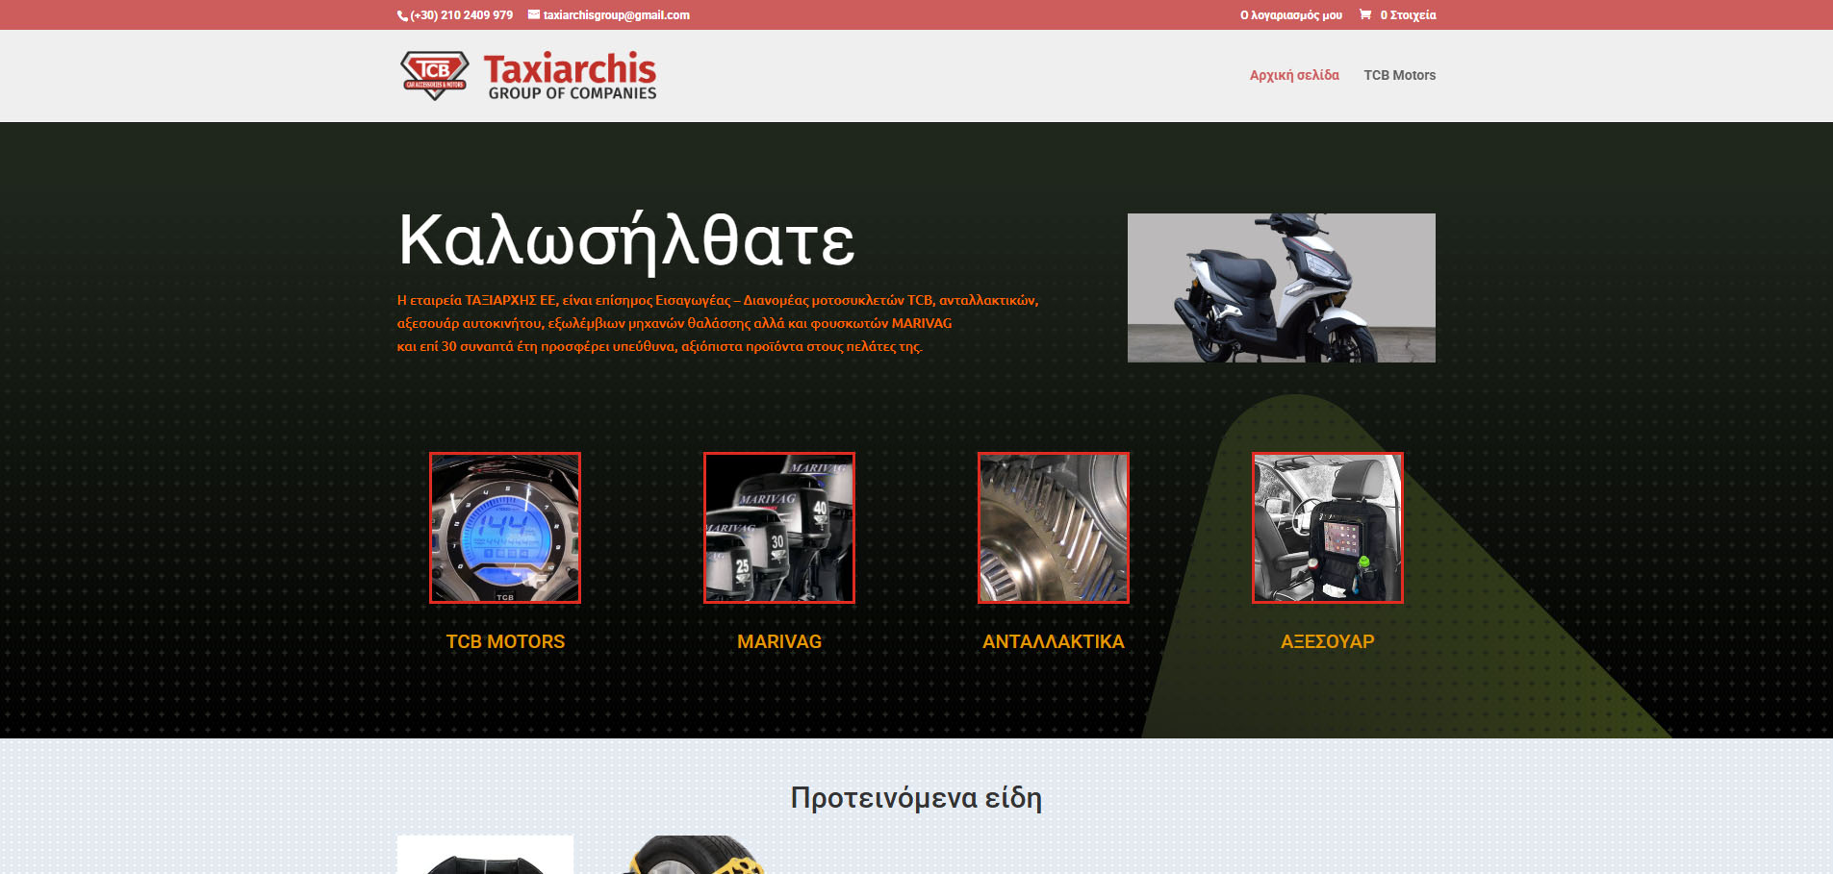
Task: Open the gear spare parts thumbnail
Action: click(1054, 528)
